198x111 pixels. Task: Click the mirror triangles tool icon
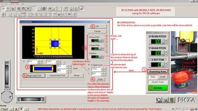tap(34, 14)
